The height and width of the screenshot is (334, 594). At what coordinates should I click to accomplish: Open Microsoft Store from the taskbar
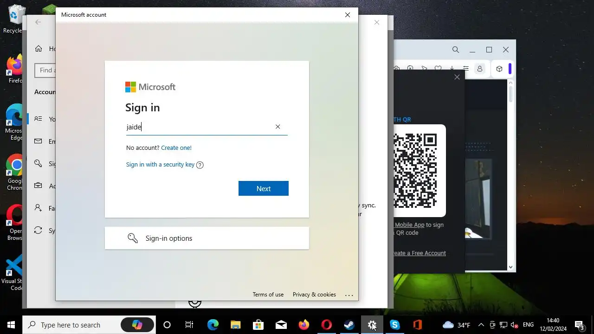[258, 325]
